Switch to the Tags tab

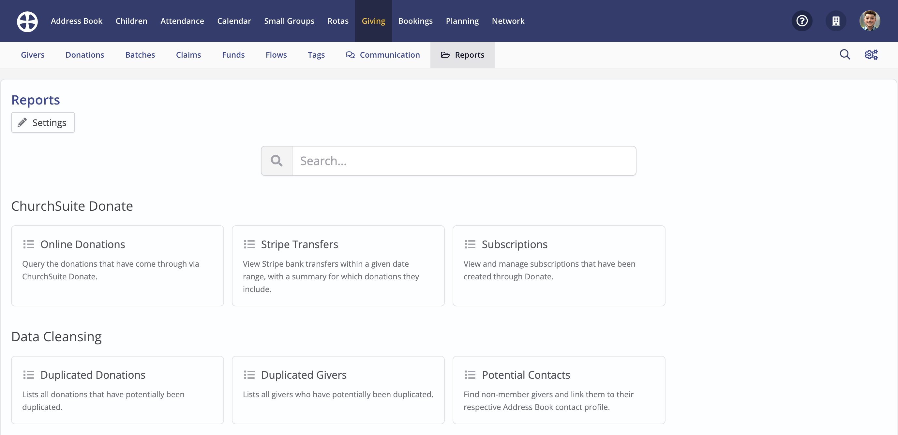pyautogui.click(x=316, y=55)
